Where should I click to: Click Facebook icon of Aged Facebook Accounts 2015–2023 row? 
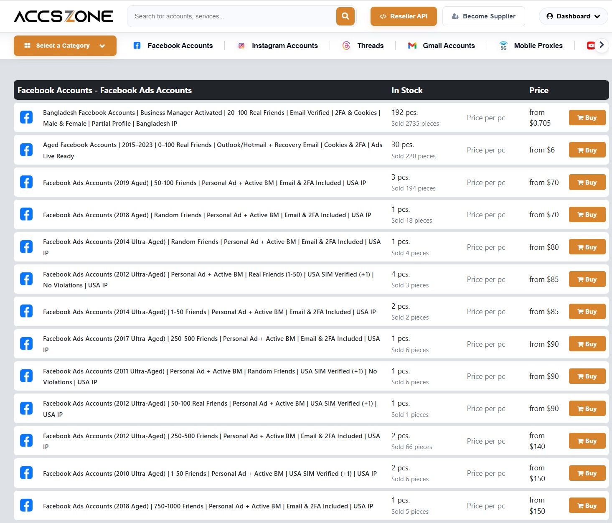click(26, 150)
